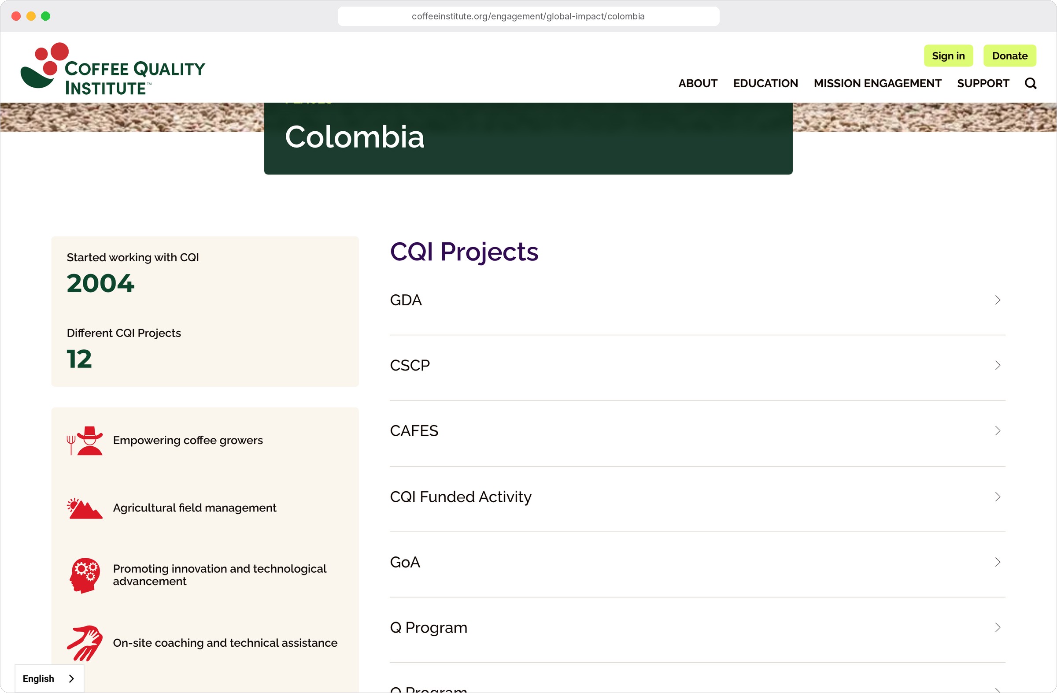The height and width of the screenshot is (693, 1057).
Task: Click the GoA project title
Action: point(405,562)
